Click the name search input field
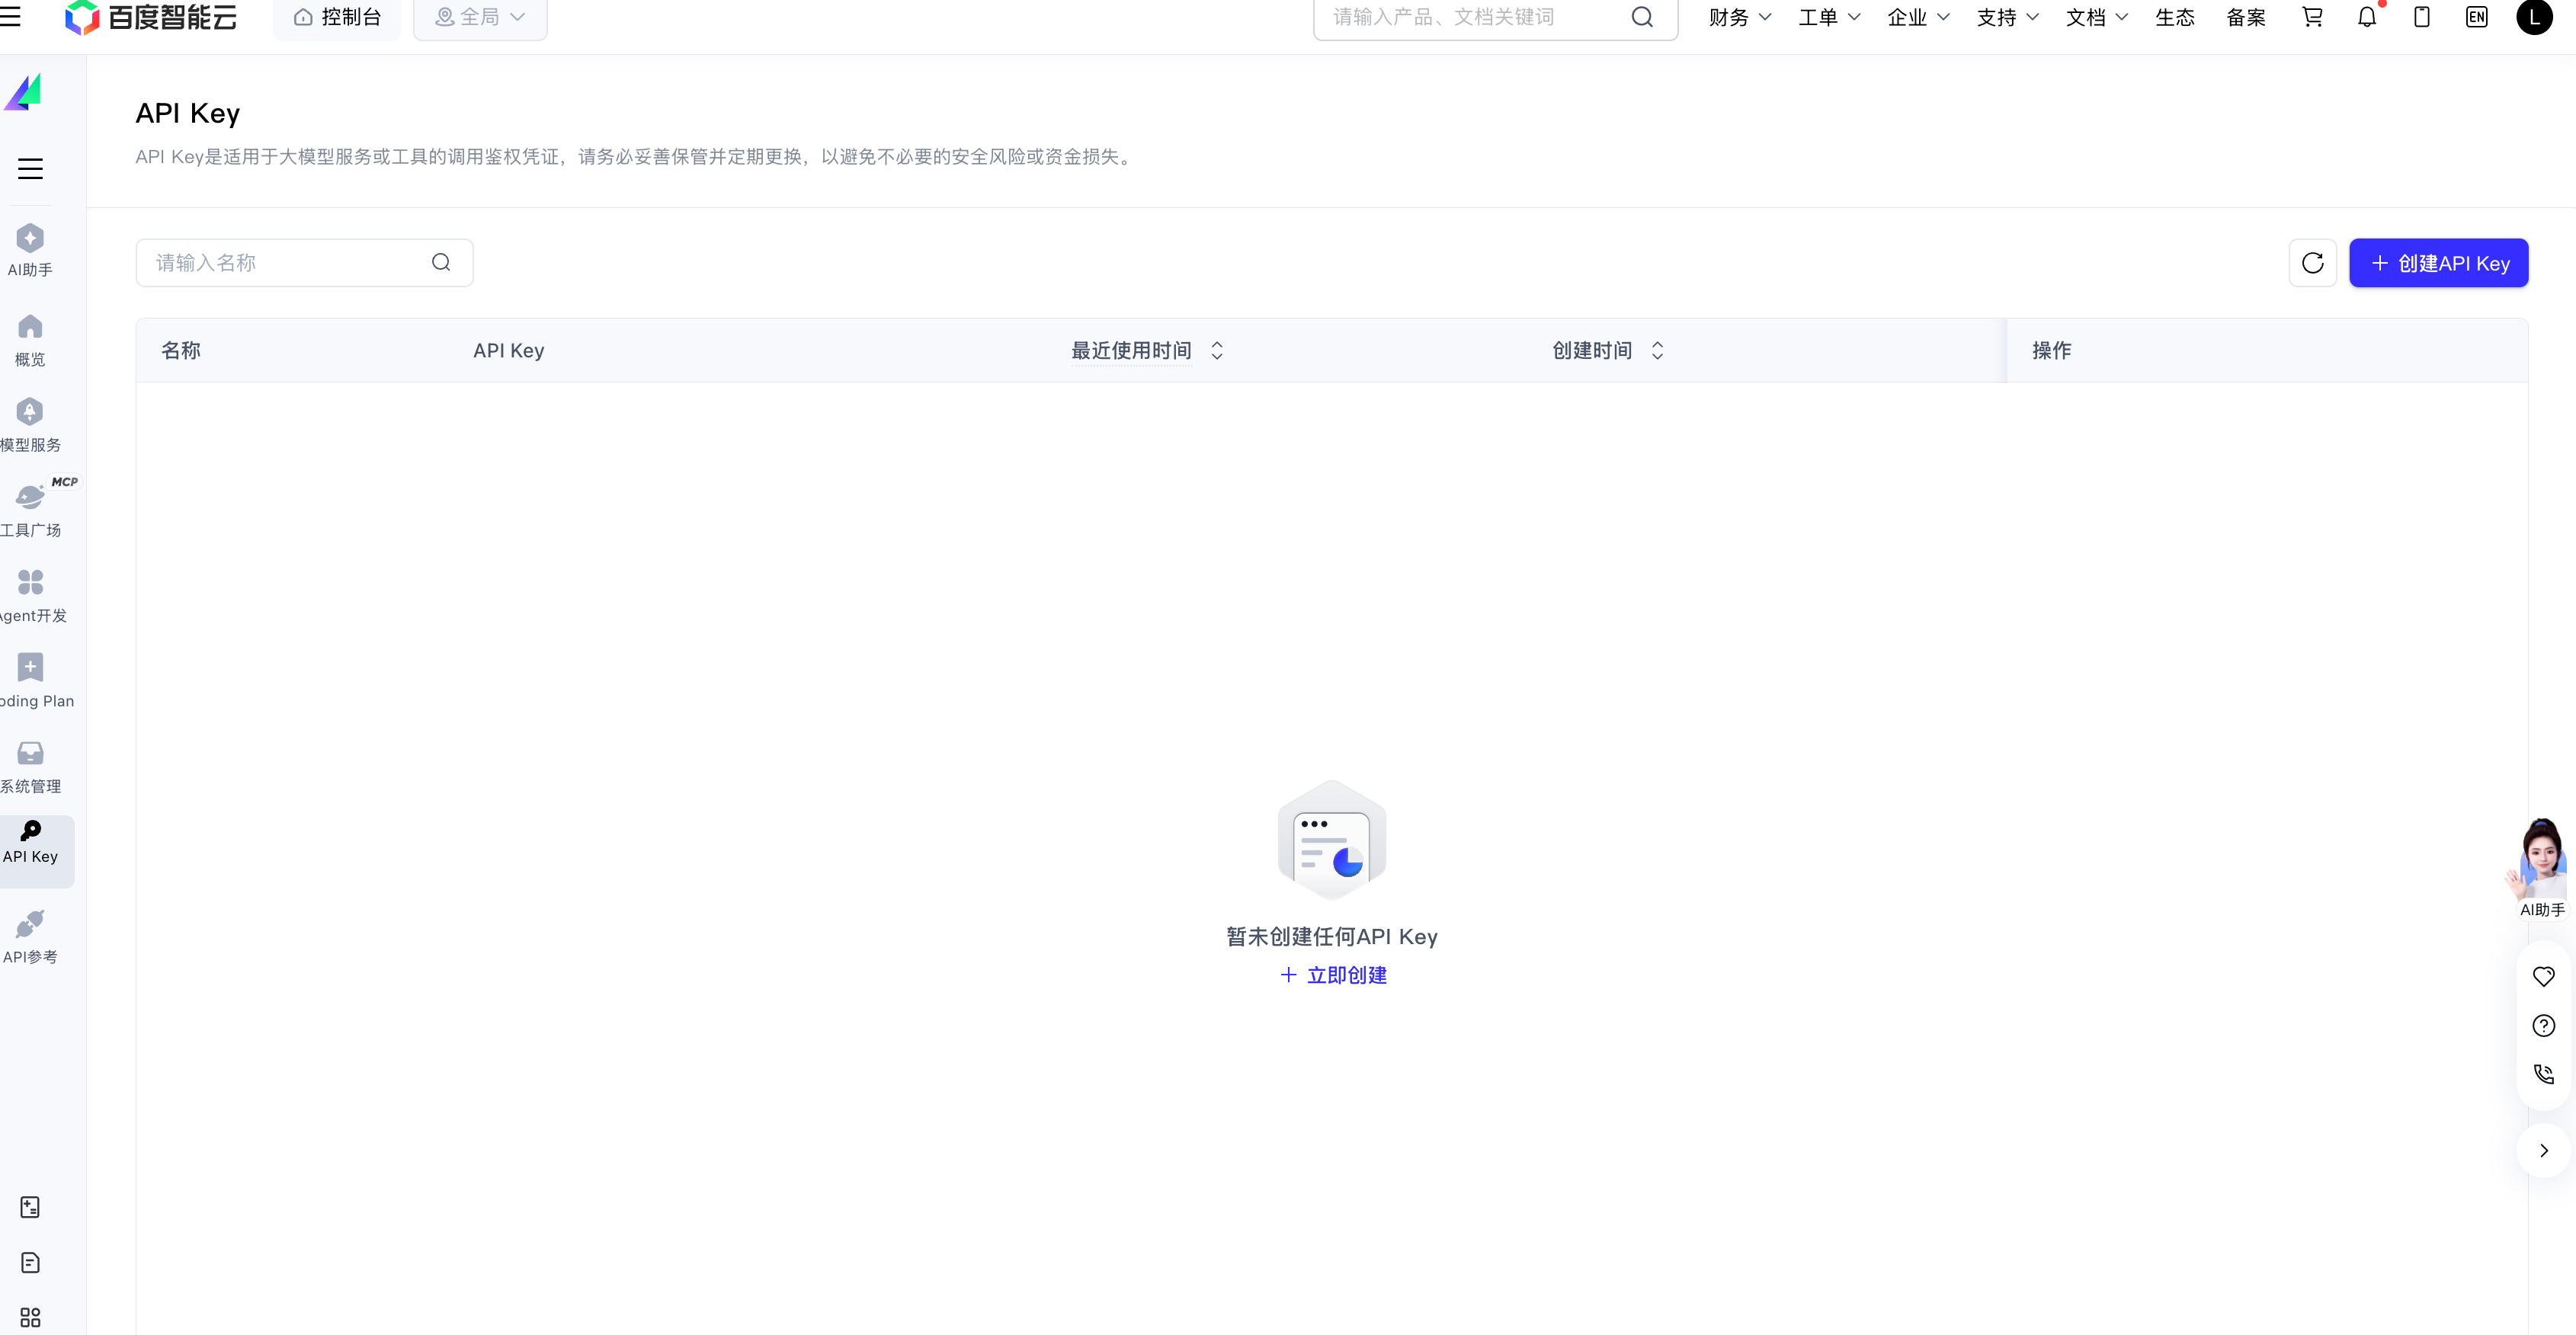2576x1335 pixels. click(290, 262)
